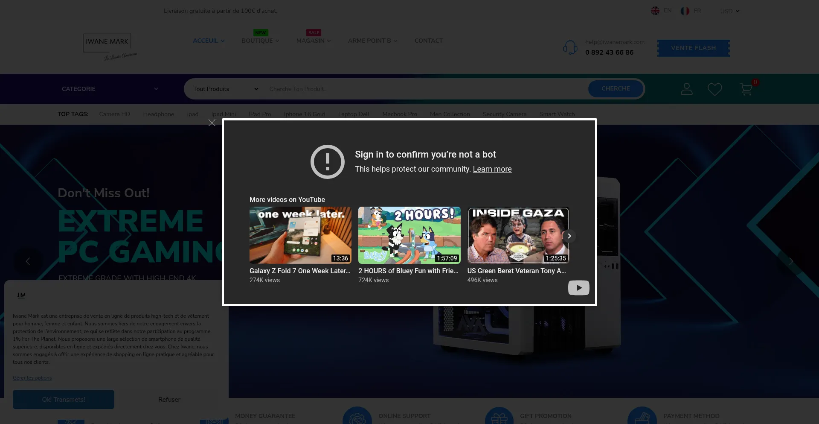Screen dimensions: 819x424
Task: Accept cookies with Ok! Transmets!
Action: 64,399
